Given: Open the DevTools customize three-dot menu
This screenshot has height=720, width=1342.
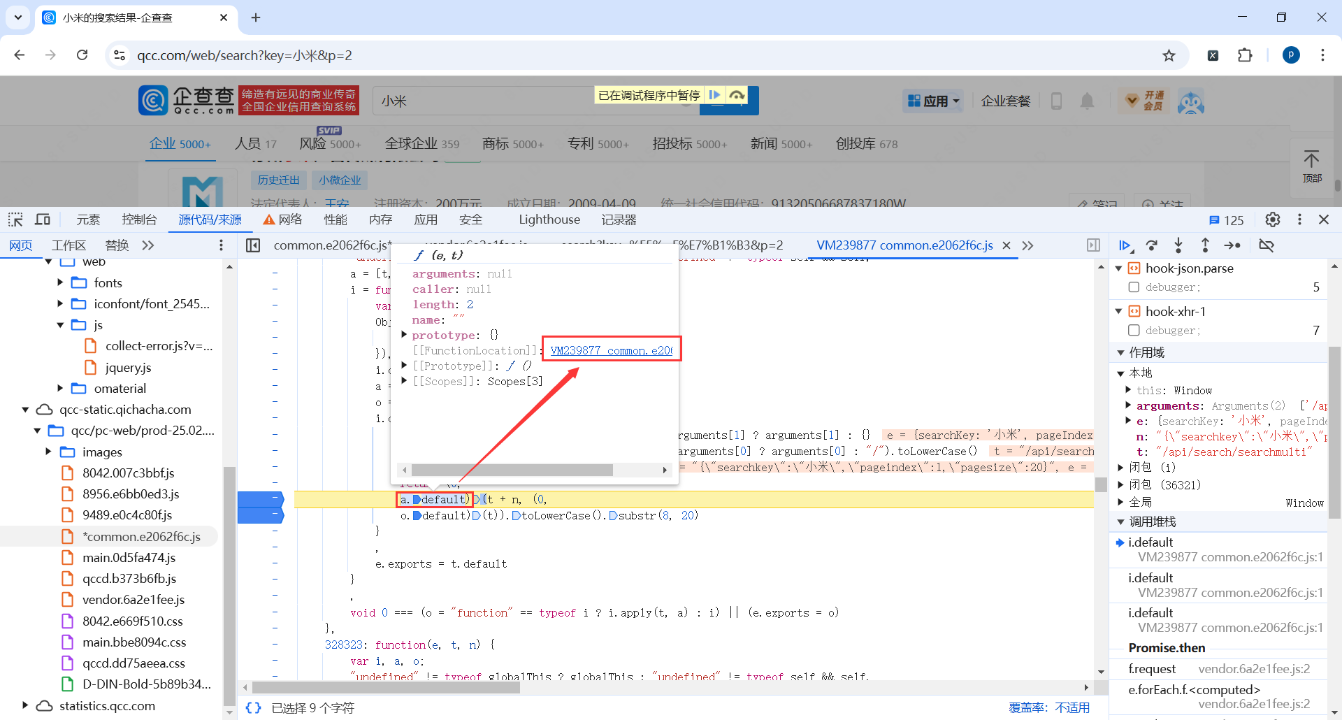Looking at the screenshot, I should click(x=1299, y=219).
